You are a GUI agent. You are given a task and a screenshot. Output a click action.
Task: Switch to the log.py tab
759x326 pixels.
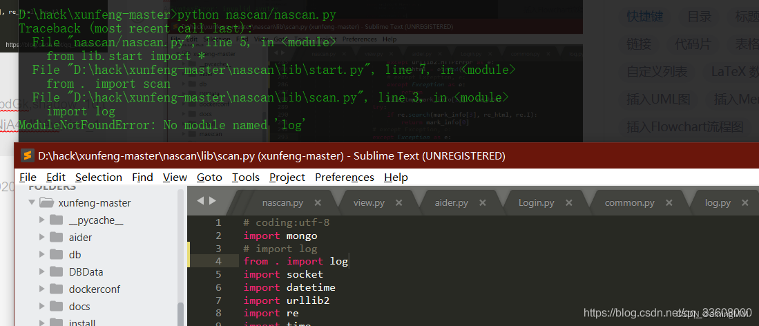tap(718, 202)
